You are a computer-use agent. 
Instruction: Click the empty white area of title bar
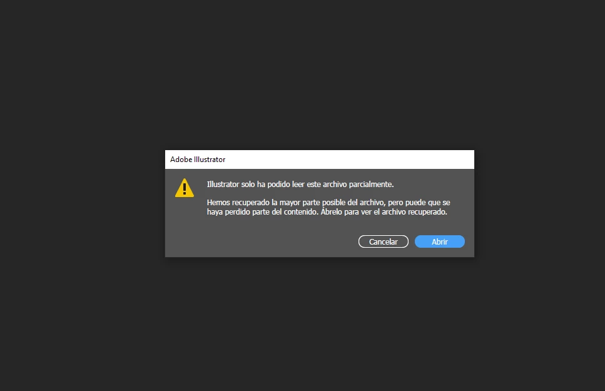click(x=347, y=160)
